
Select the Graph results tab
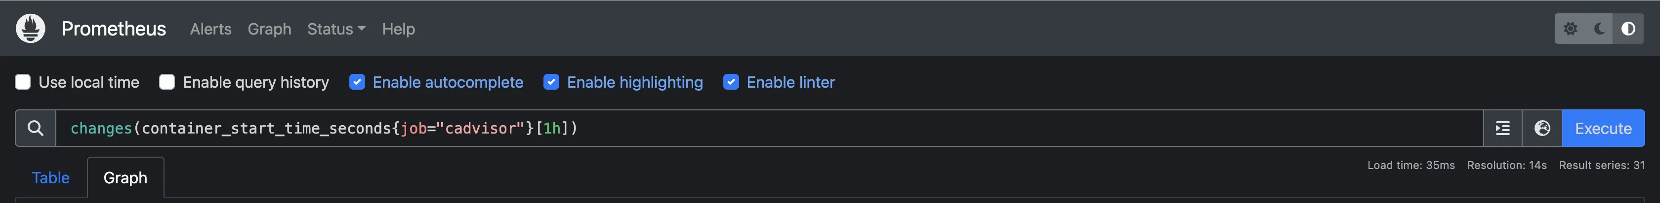click(x=125, y=178)
